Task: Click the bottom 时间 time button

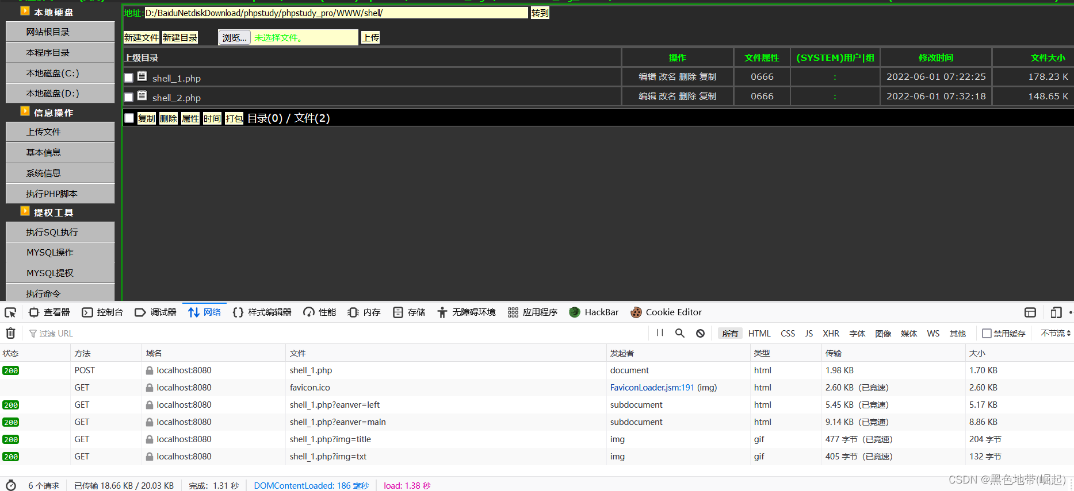Action: coord(212,118)
